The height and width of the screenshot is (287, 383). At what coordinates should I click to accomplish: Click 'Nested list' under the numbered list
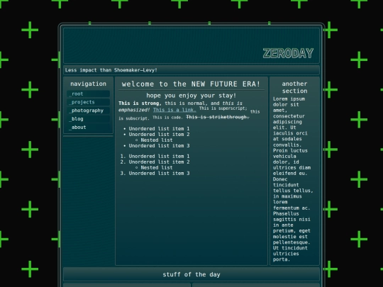point(157,168)
